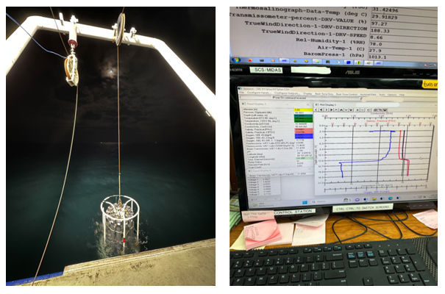Open the Help menu
The height and width of the screenshot is (294, 445).
[x=402, y=95]
